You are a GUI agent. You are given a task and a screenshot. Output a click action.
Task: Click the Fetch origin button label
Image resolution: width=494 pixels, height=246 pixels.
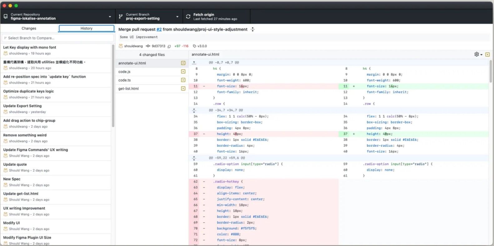coord(204,15)
